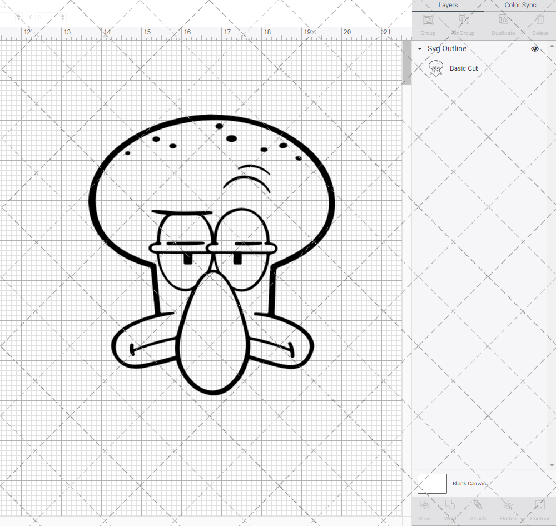Viewport: 556px width, 526px height.
Task: Hide the Svg Outline layer with the eye toggle
Action: point(534,48)
